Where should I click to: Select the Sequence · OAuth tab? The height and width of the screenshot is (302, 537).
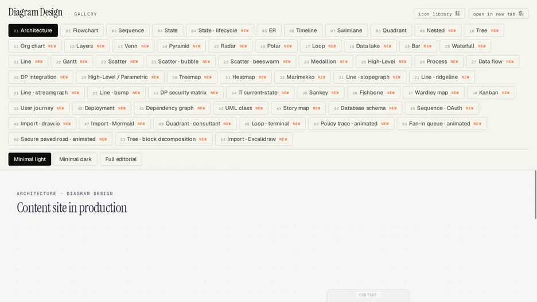coord(442,108)
